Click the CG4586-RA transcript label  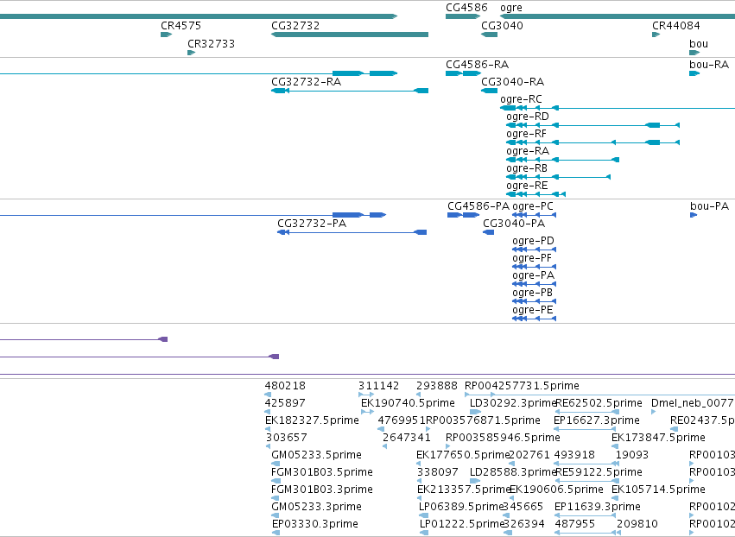(x=477, y=65)
